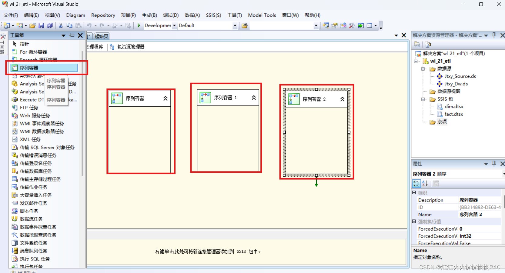Switch properties to Categorized view
This screenshot has height=273, width=505.
416,183
